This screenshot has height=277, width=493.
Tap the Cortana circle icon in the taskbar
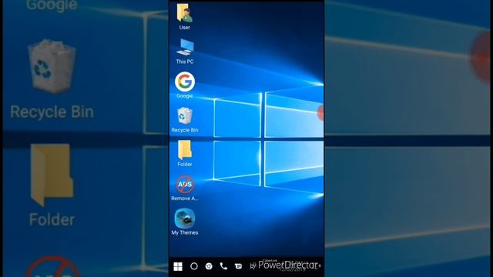(194, 266)
